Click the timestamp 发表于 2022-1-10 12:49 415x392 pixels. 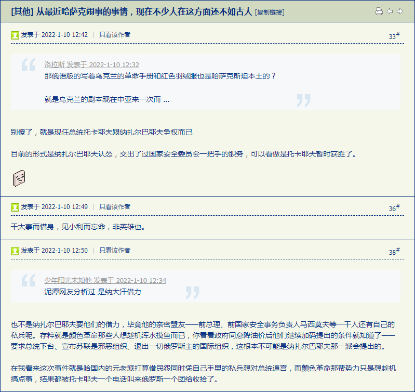(54, 207)
